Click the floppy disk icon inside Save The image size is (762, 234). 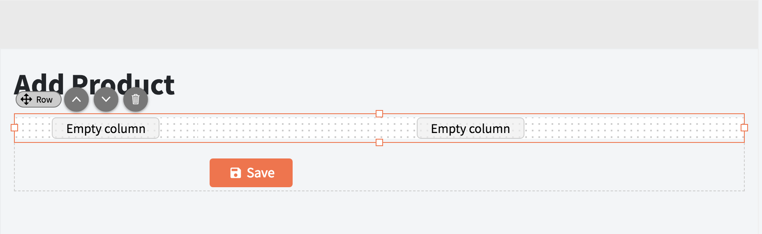pyautogui.click(x=236, y=173)
